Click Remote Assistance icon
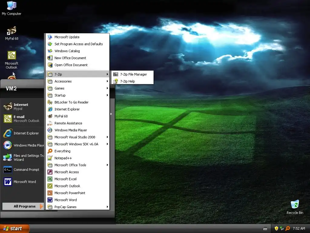 tap(50, 123)
